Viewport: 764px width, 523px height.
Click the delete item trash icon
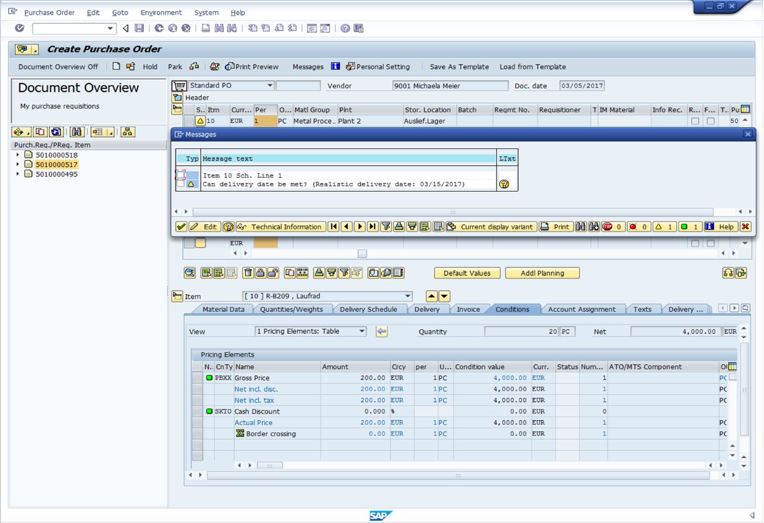[x=248, y=273]
